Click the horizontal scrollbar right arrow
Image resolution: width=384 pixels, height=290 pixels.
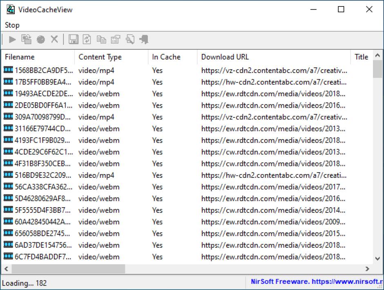click(367, 269)
